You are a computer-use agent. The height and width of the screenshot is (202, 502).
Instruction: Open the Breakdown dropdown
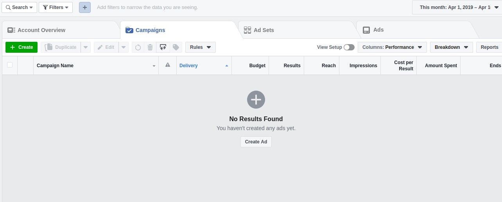451,47
